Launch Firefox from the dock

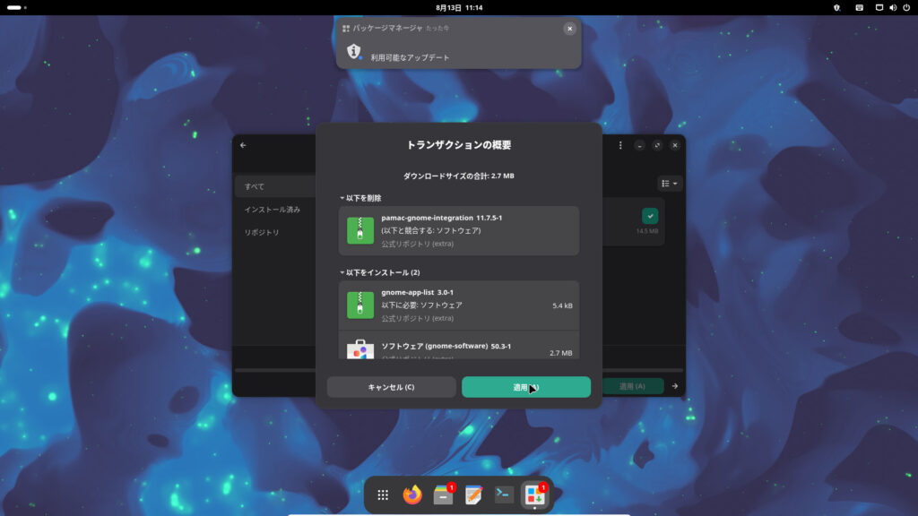point(412,494)
